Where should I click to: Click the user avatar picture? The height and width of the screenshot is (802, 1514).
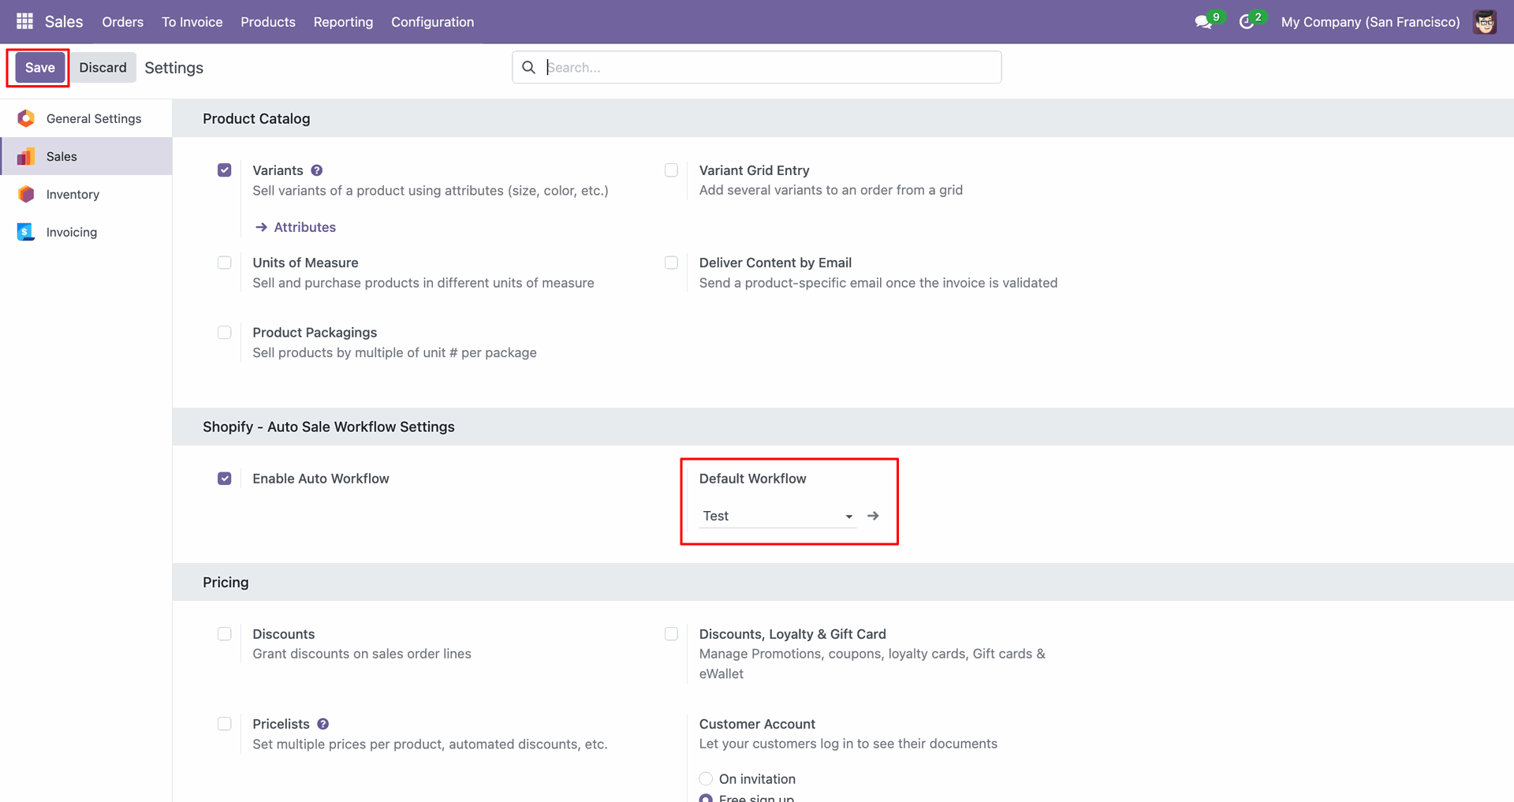(x=1485, y=22)
